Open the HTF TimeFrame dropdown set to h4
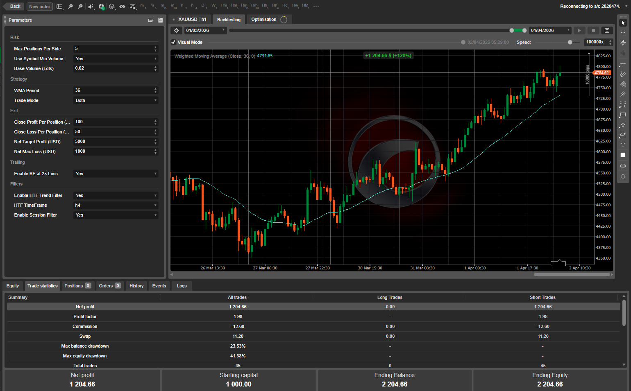 pos(116,205)
